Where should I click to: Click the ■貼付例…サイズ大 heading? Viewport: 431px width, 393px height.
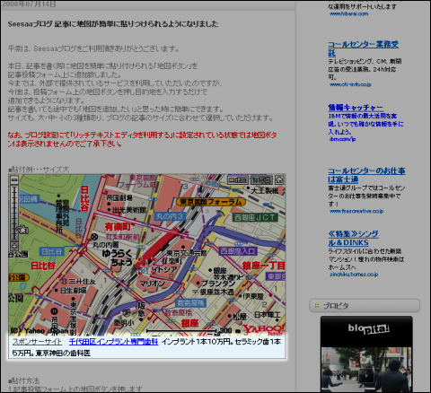point(39,170)
